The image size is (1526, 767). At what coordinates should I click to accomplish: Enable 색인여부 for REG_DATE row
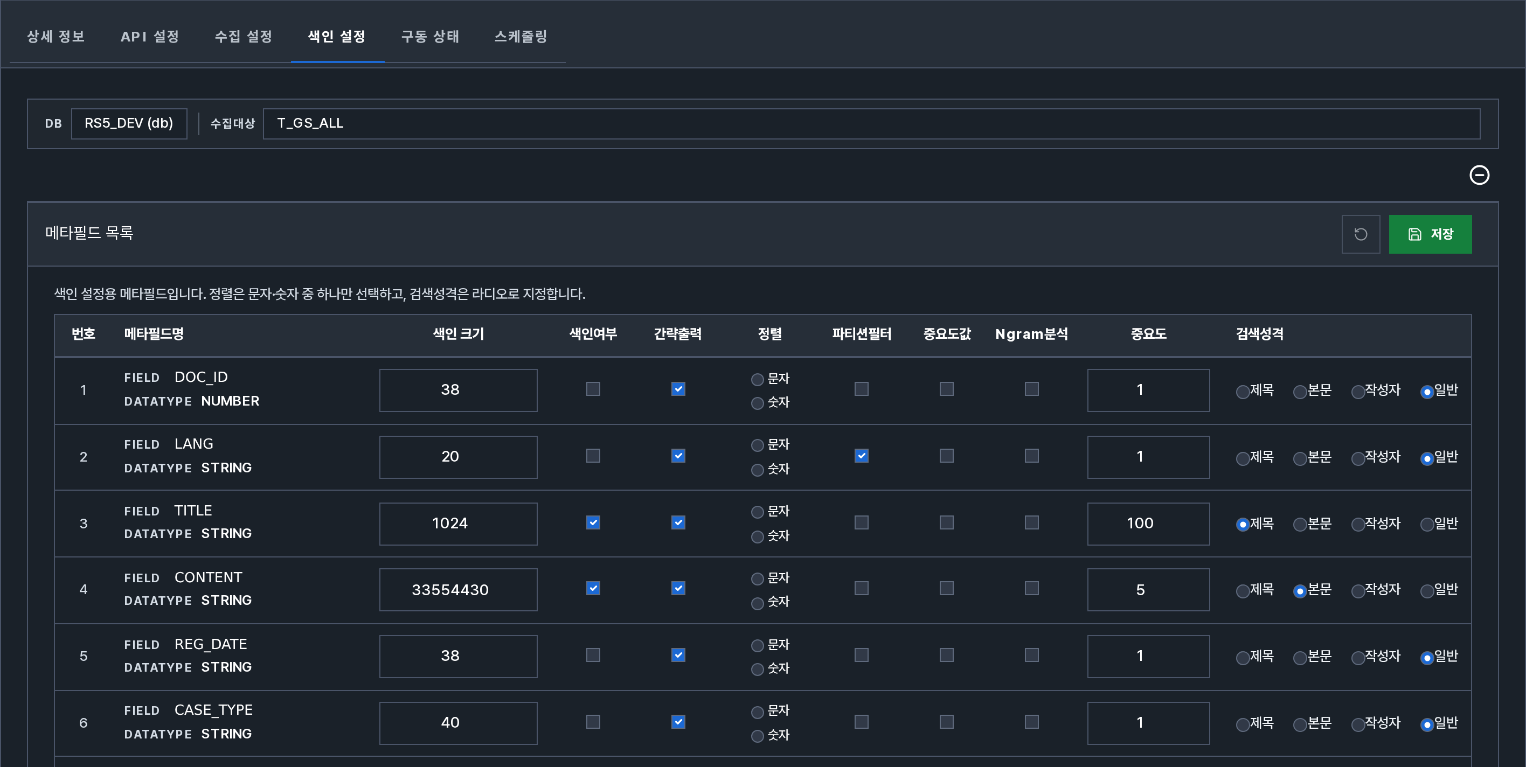(593, 654)
